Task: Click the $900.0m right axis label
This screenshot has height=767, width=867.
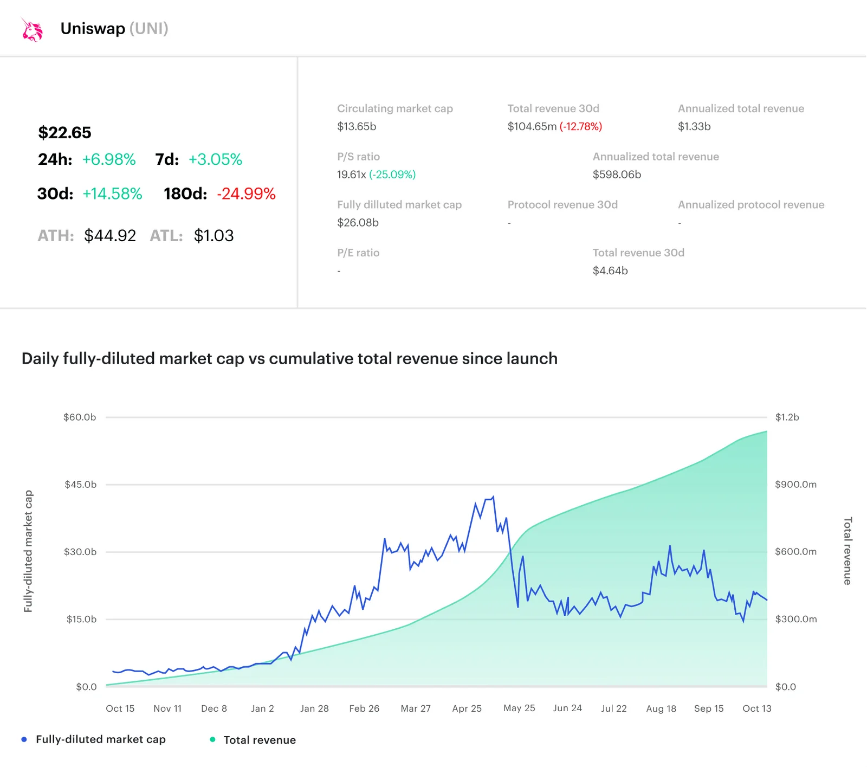Action: point(795,485)
